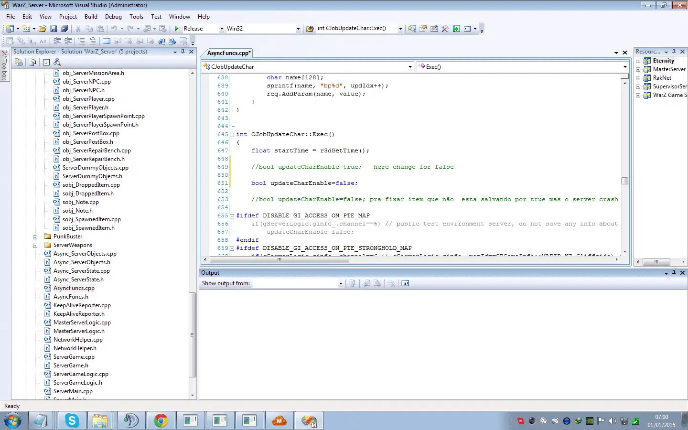The height and width of the screenshot is (430, 688).
Task: Click the Toolbox hammer-and-wrench icon
Action: click(445, 29)
